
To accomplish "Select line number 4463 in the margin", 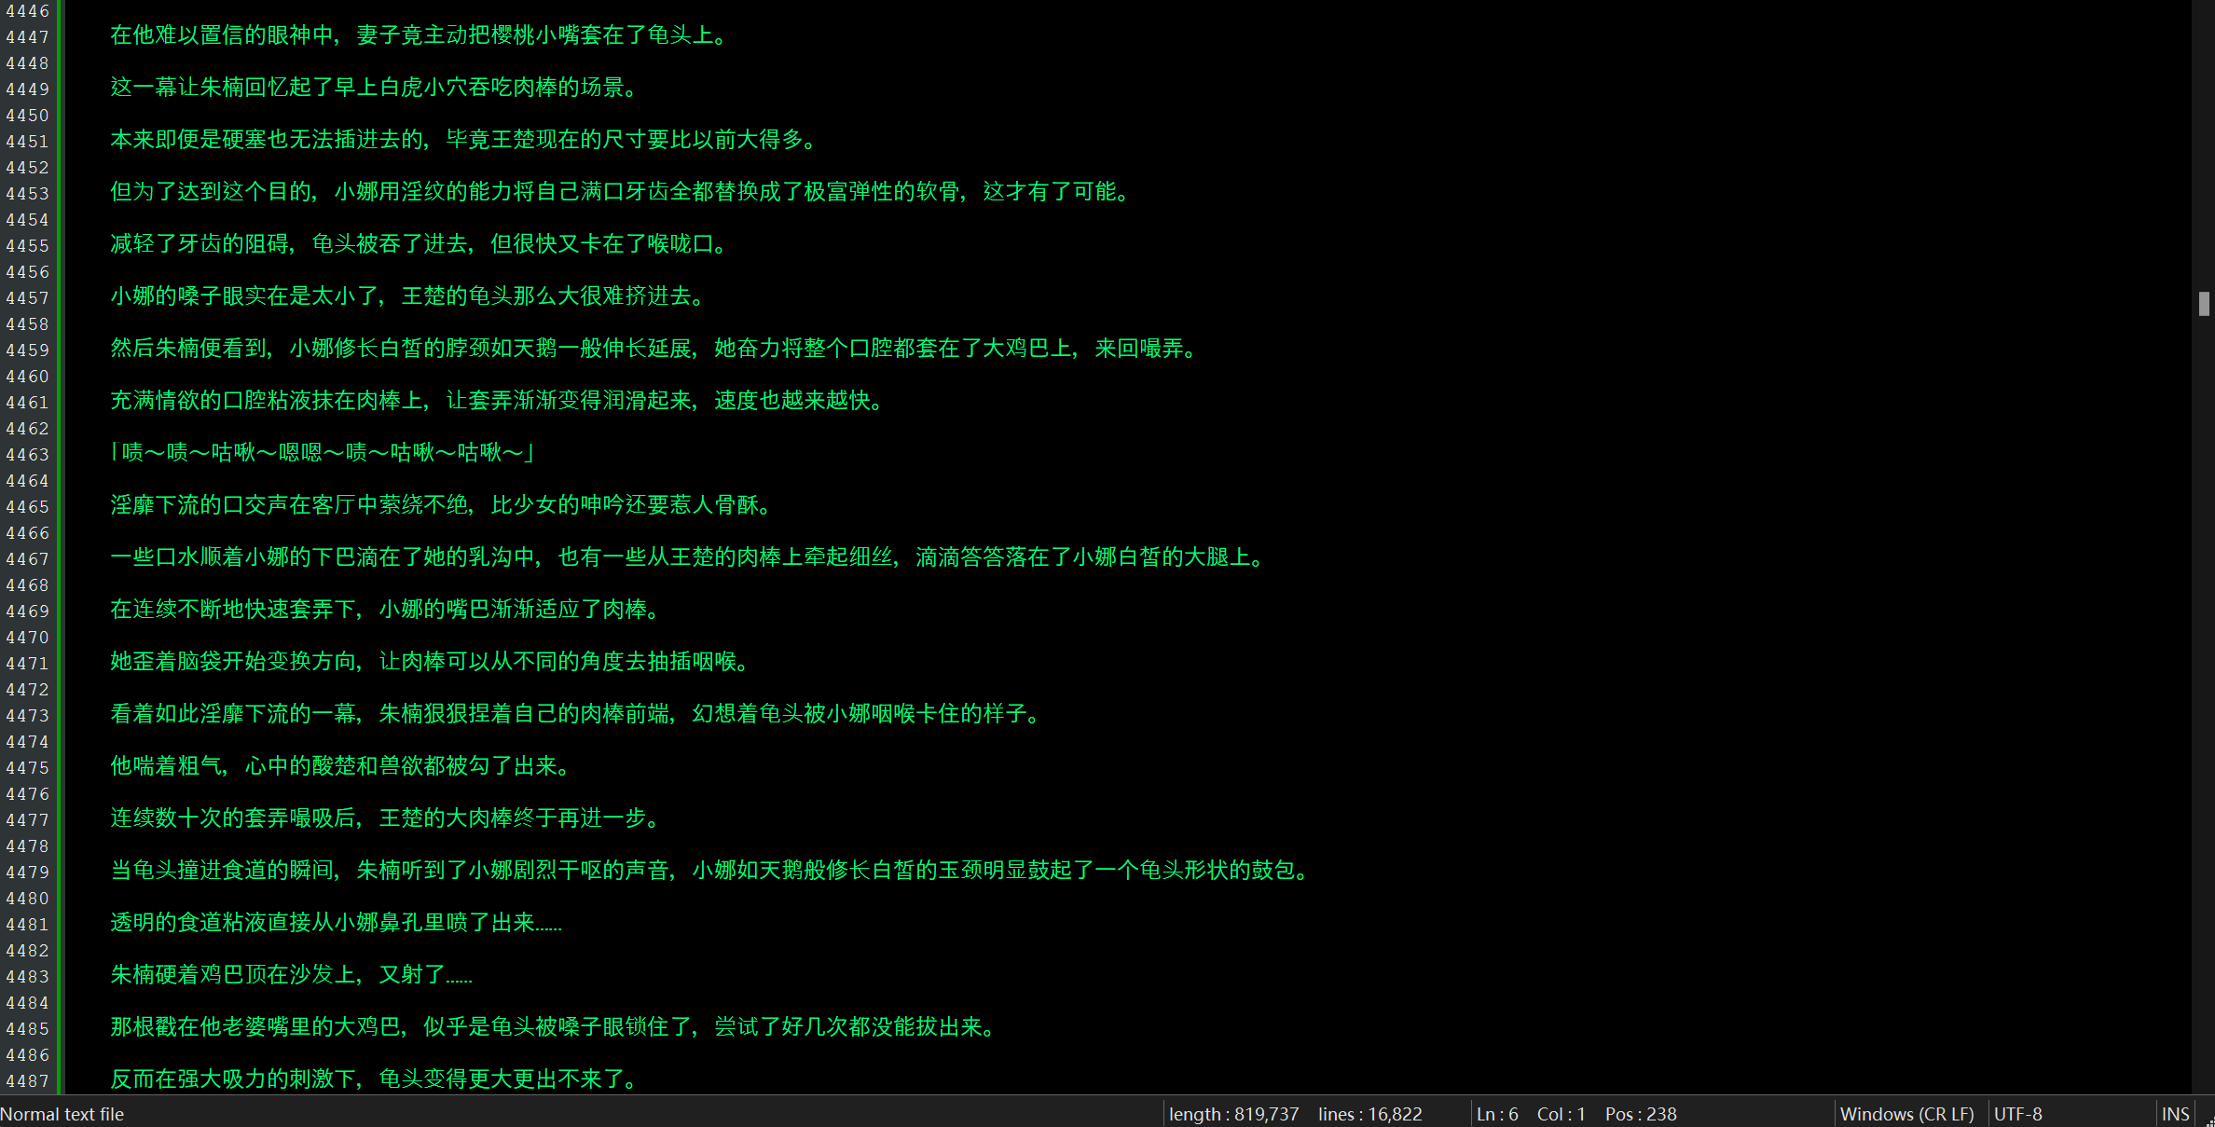I will [28, 455].
